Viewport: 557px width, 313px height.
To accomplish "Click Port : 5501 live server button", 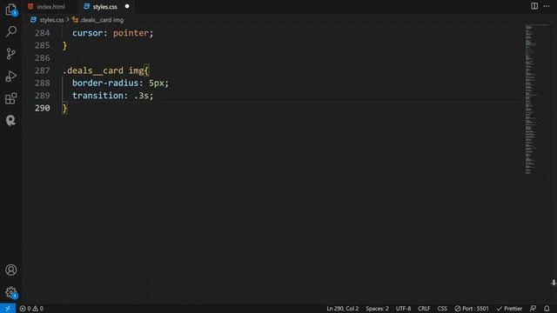I will pyautogui.click(x=472, y=309).
